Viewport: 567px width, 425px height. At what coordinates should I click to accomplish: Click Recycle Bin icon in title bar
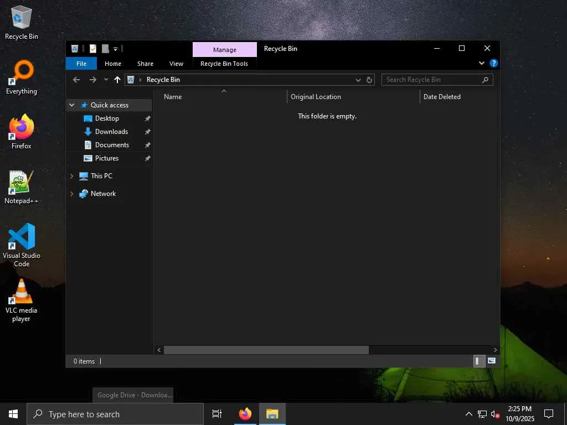pos(75,49)
